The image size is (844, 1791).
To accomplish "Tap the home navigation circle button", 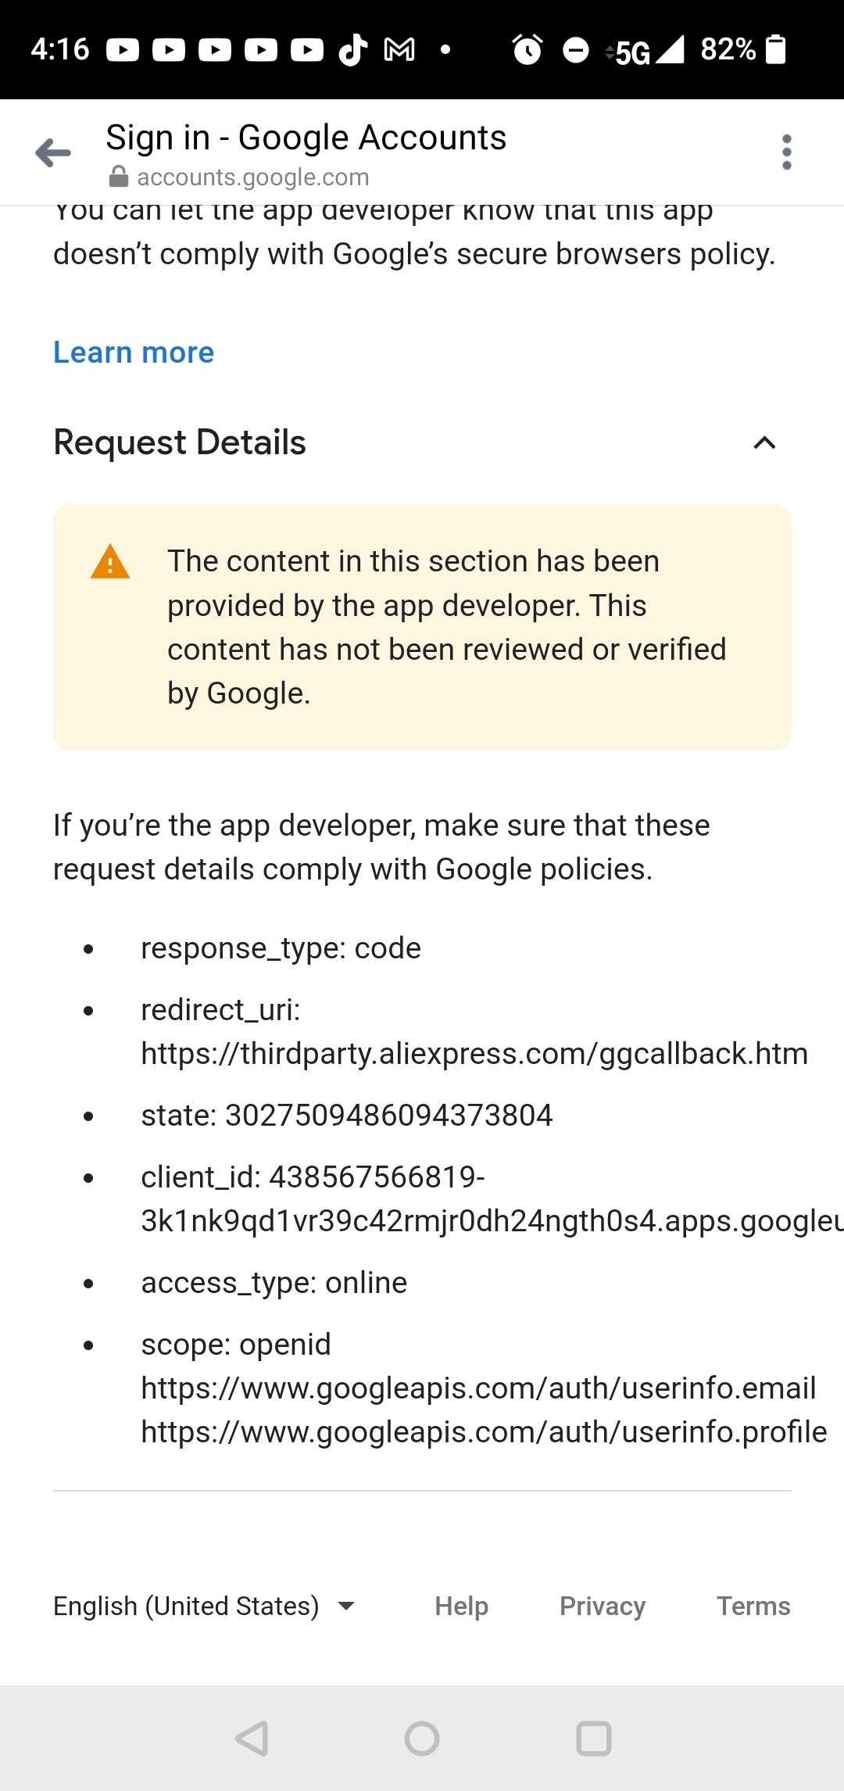I will (421, 1739).
